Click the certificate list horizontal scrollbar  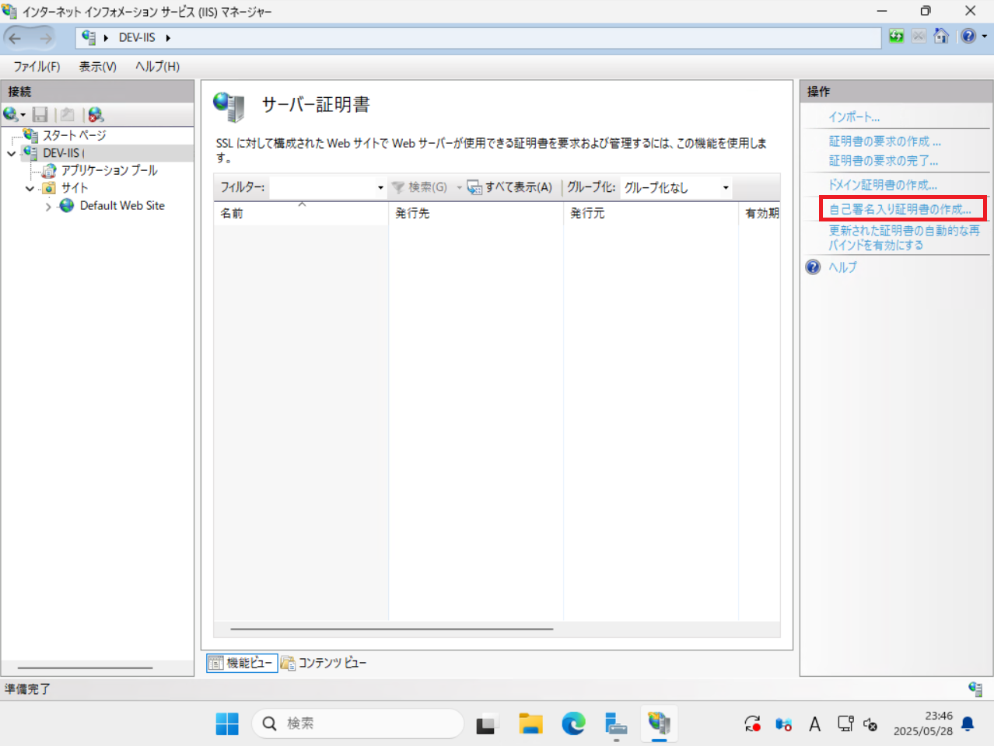pos(392,629)
